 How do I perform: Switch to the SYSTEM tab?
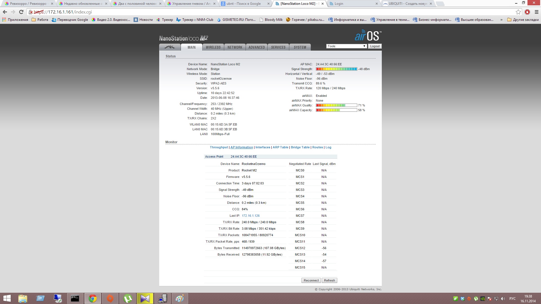(x=300, y=47)
